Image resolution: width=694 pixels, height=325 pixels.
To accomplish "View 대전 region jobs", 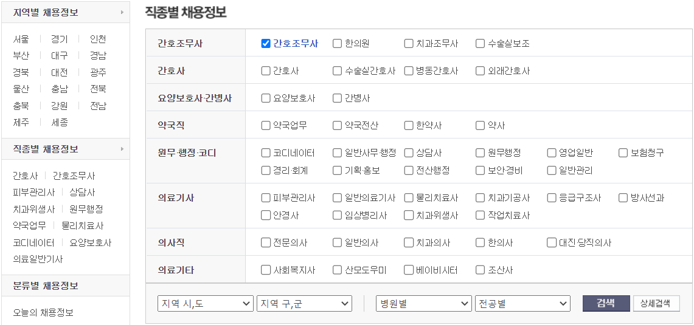I will click(60, 72).
